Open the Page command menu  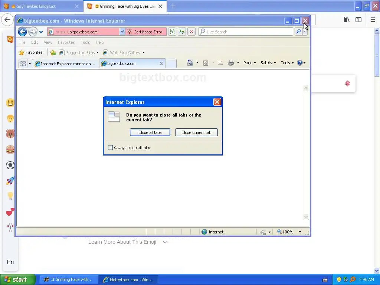coord(250,63)
